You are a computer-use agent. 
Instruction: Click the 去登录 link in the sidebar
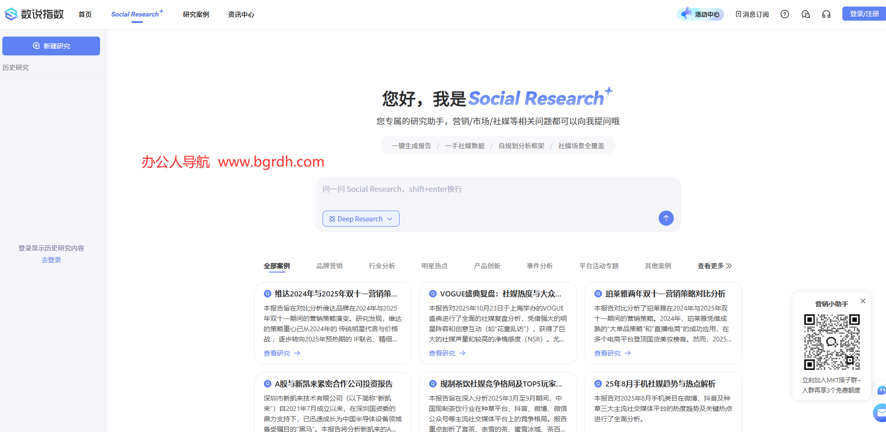(51, 259)
